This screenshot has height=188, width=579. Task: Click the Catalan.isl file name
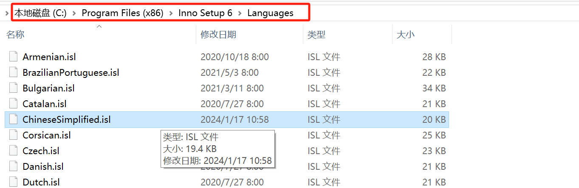45,104
